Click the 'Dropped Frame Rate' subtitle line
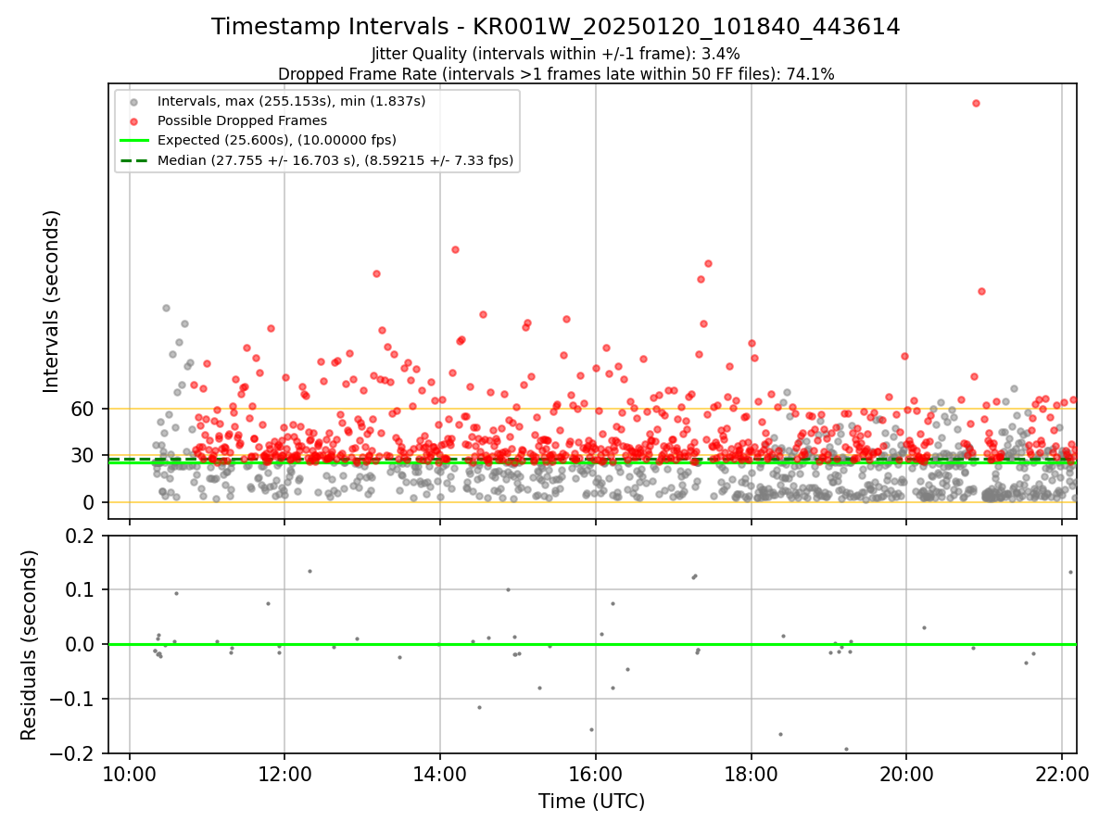The width and height of the screenshot is (1112, 834). tap(555, 74)
